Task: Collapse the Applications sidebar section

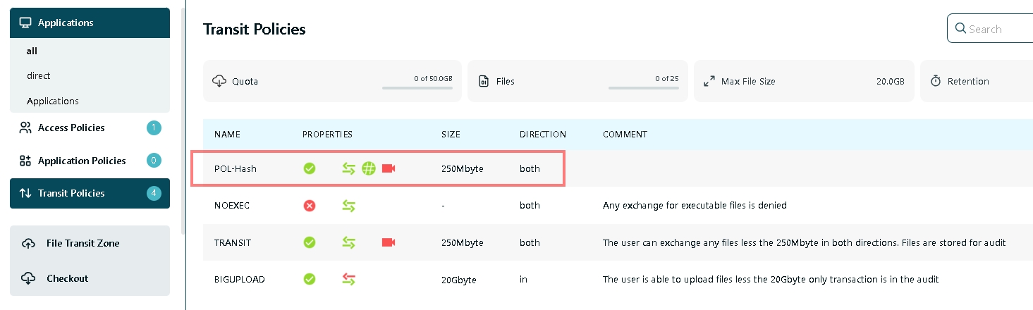Action: 90,23
